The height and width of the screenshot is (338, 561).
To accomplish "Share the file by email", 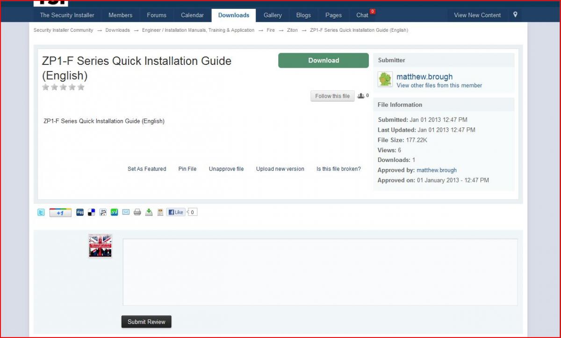I will 126,212.
